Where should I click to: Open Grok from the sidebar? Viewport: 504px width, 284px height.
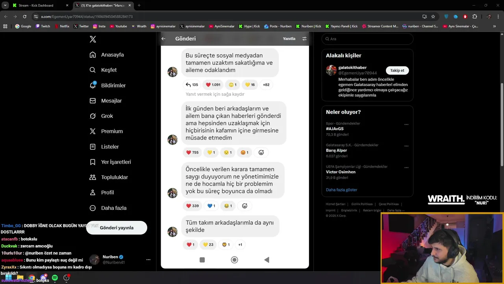click(101, 116)
